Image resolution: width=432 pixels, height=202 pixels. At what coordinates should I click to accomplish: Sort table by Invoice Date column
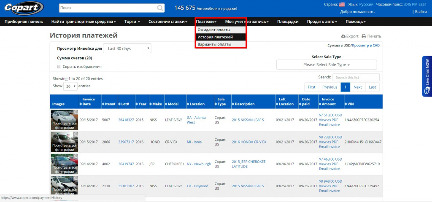[x=90, y=101]
